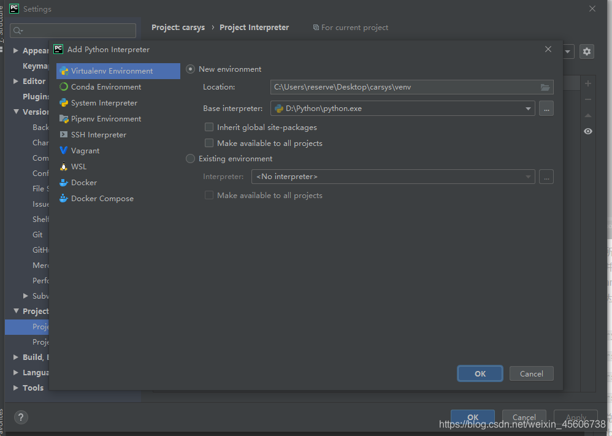Browse base interpreter with ellipsis button
Screen dimensions: 612x436
tap(546, 109)
